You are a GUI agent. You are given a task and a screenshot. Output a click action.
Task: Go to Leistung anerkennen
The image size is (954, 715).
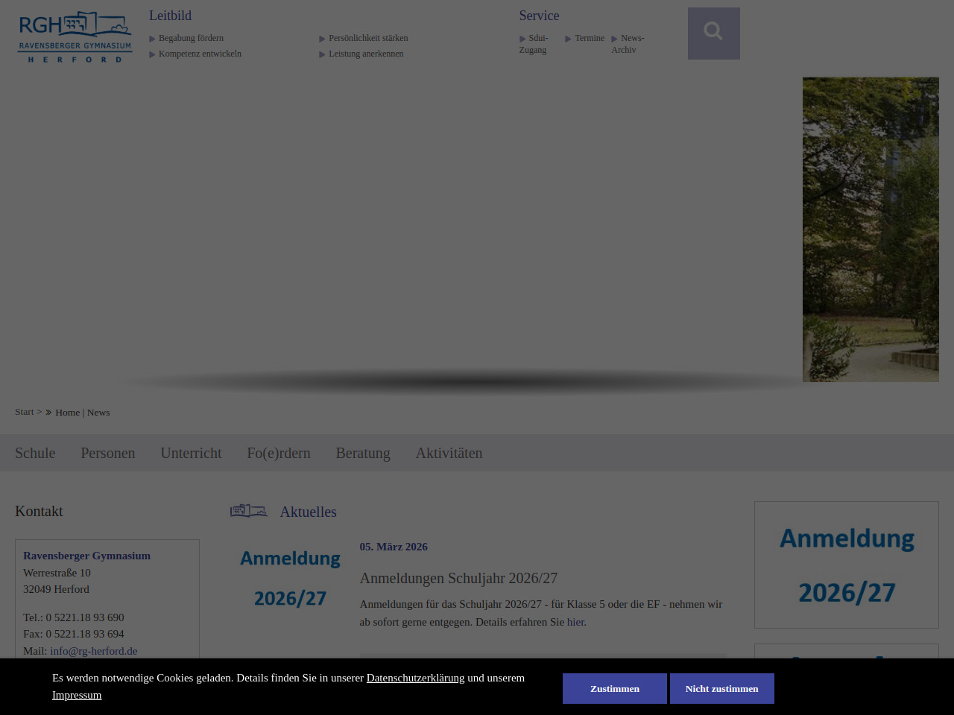click(x=366, y=54)
